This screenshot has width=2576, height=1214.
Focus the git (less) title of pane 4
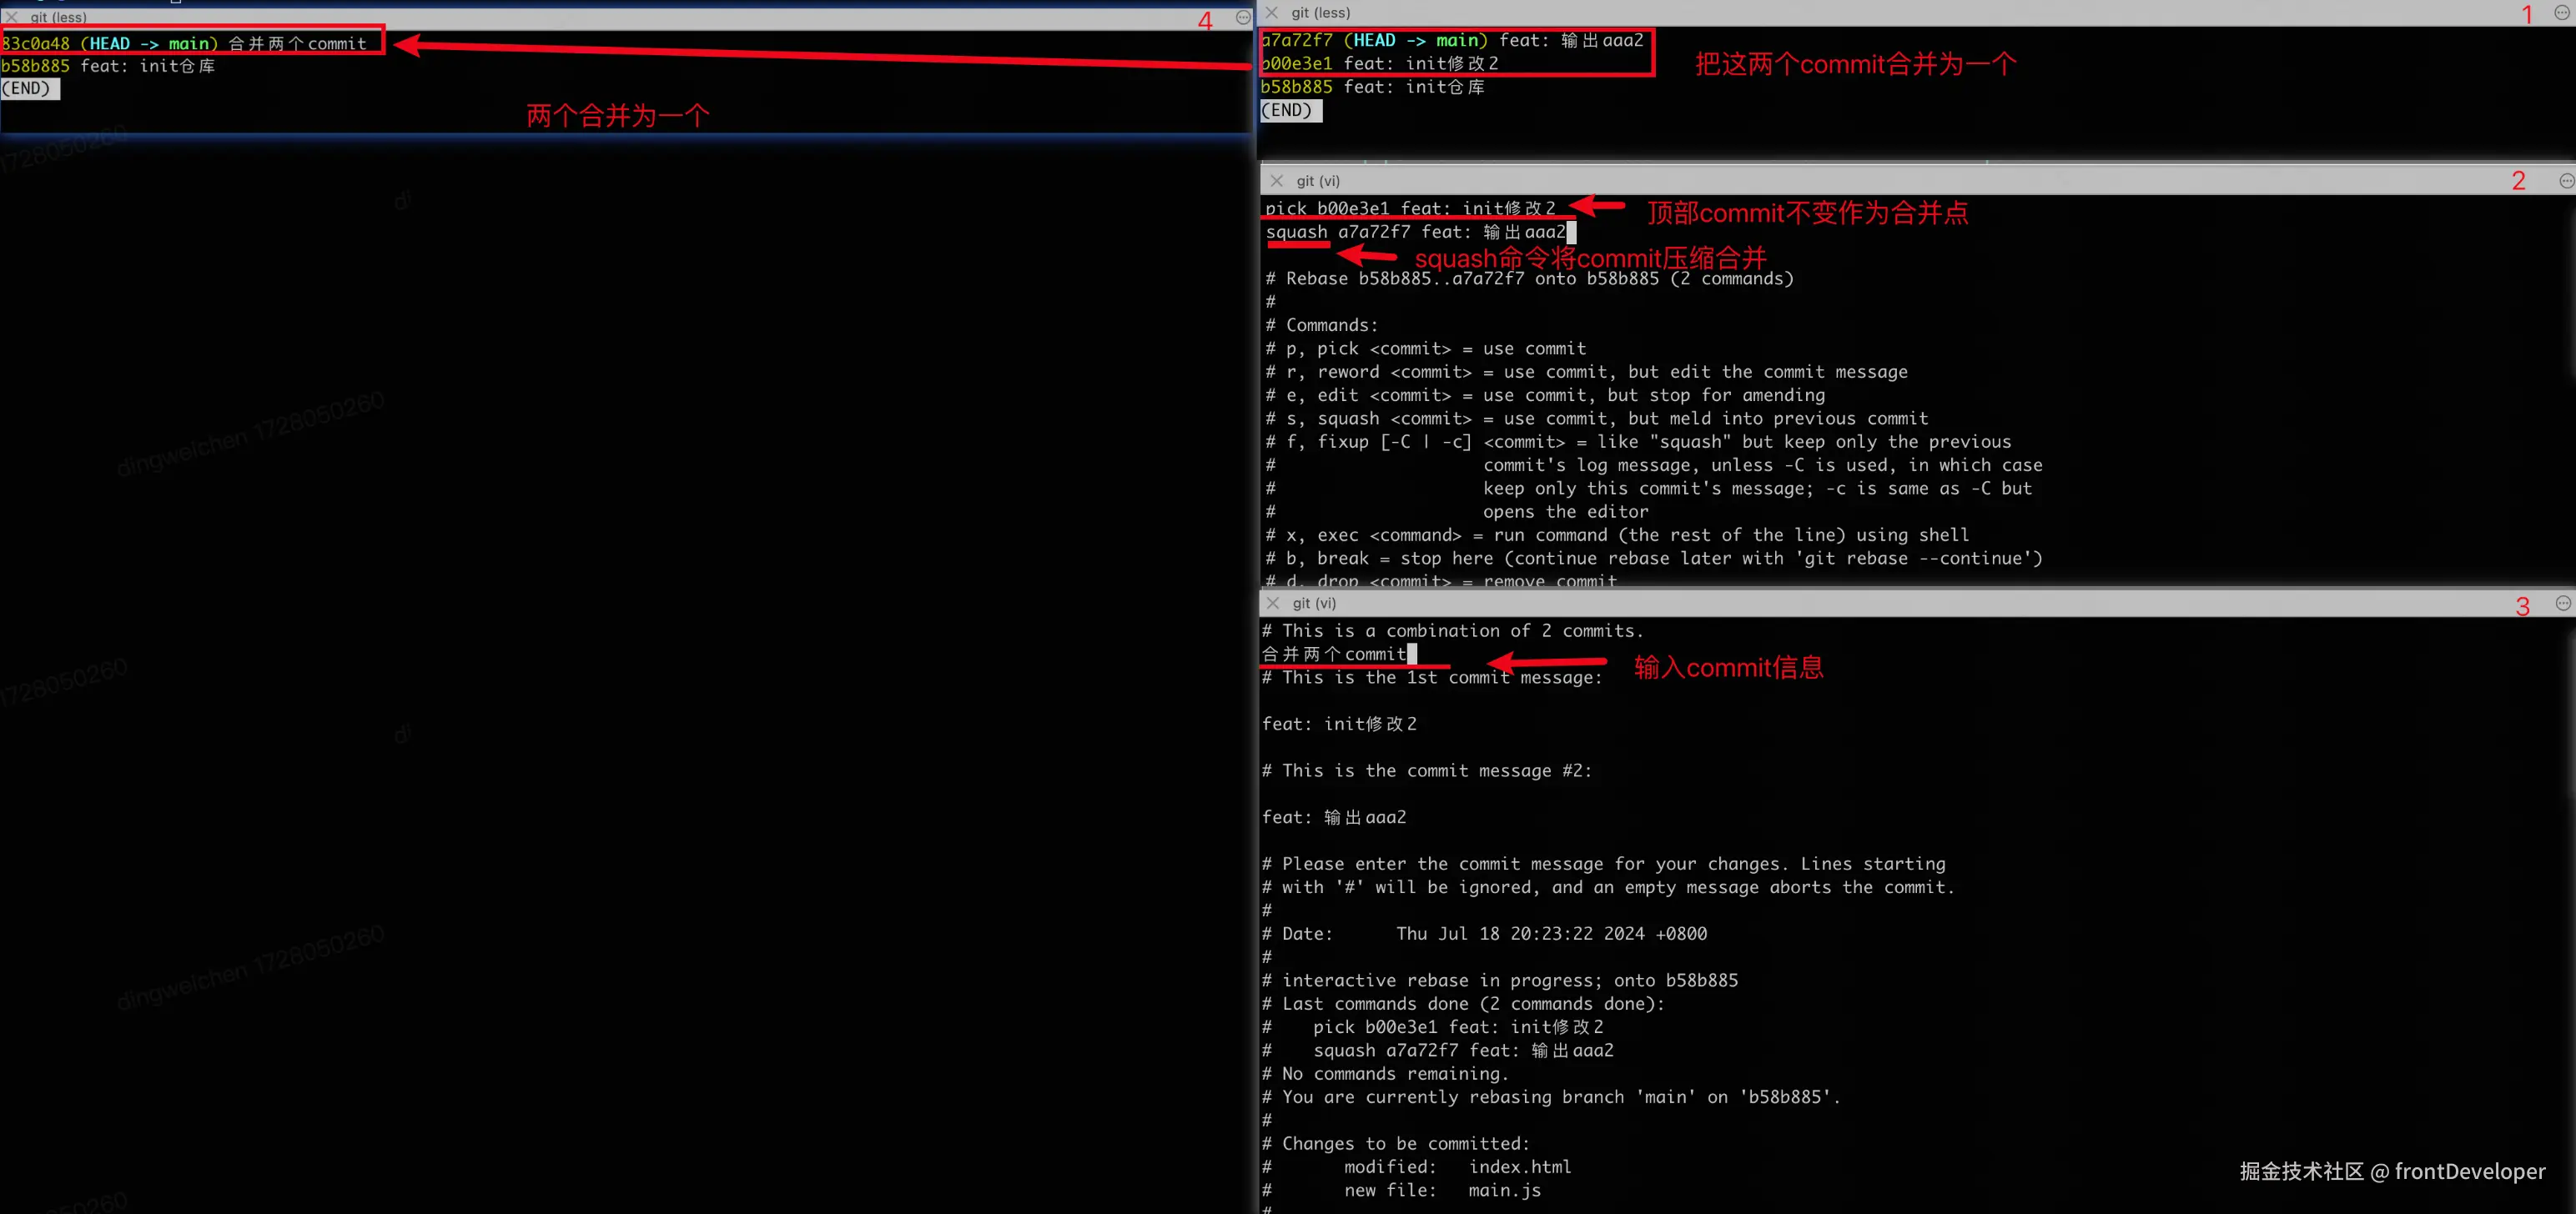(58, 17)
